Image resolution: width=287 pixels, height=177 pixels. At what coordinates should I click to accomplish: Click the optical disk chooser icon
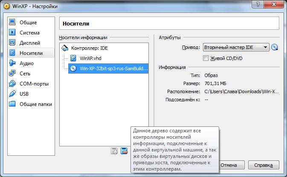275,47
